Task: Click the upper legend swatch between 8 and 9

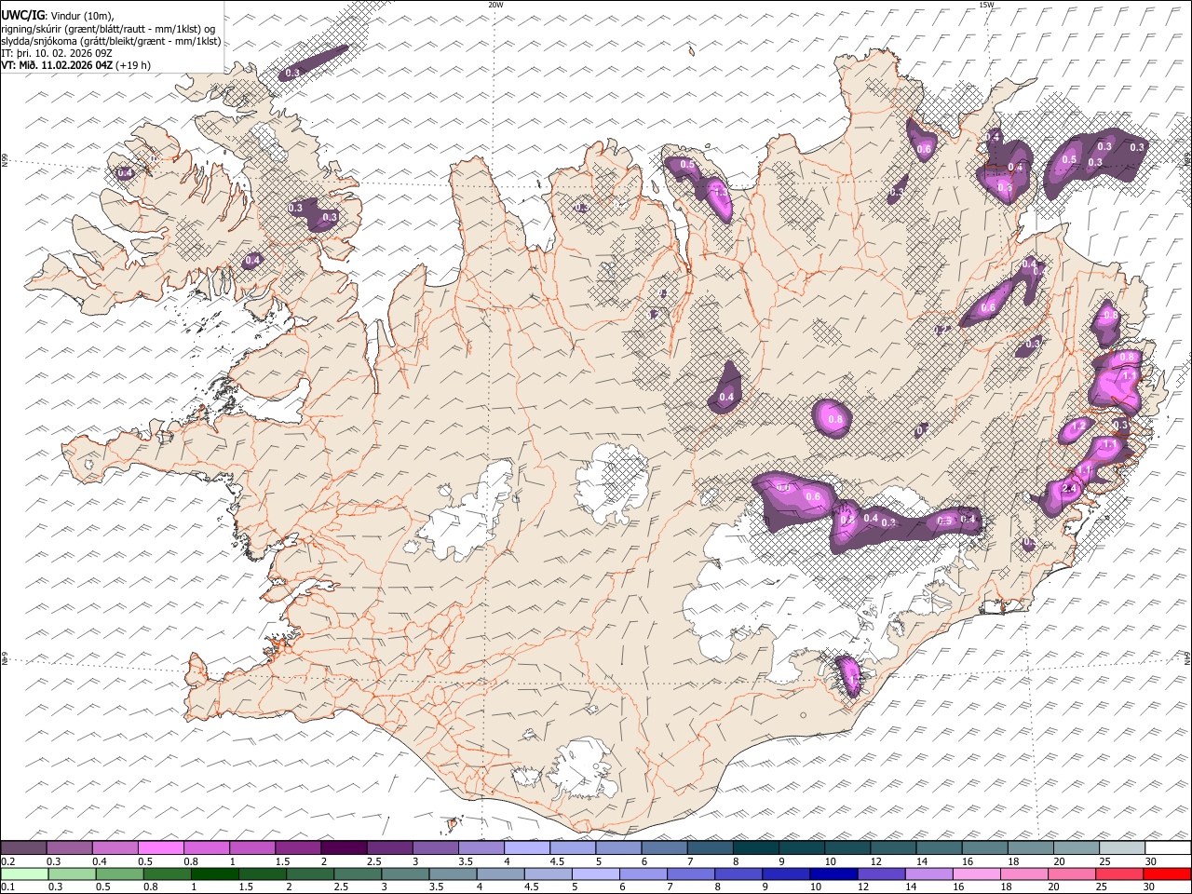Action: point(756,847)
